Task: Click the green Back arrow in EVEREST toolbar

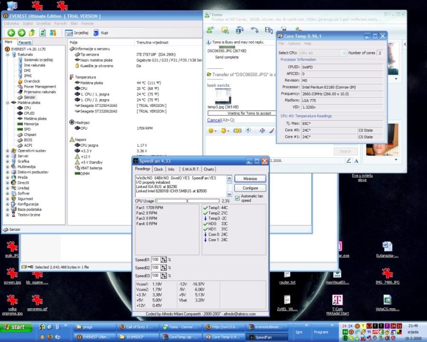Action: click(x=11, y=33)
